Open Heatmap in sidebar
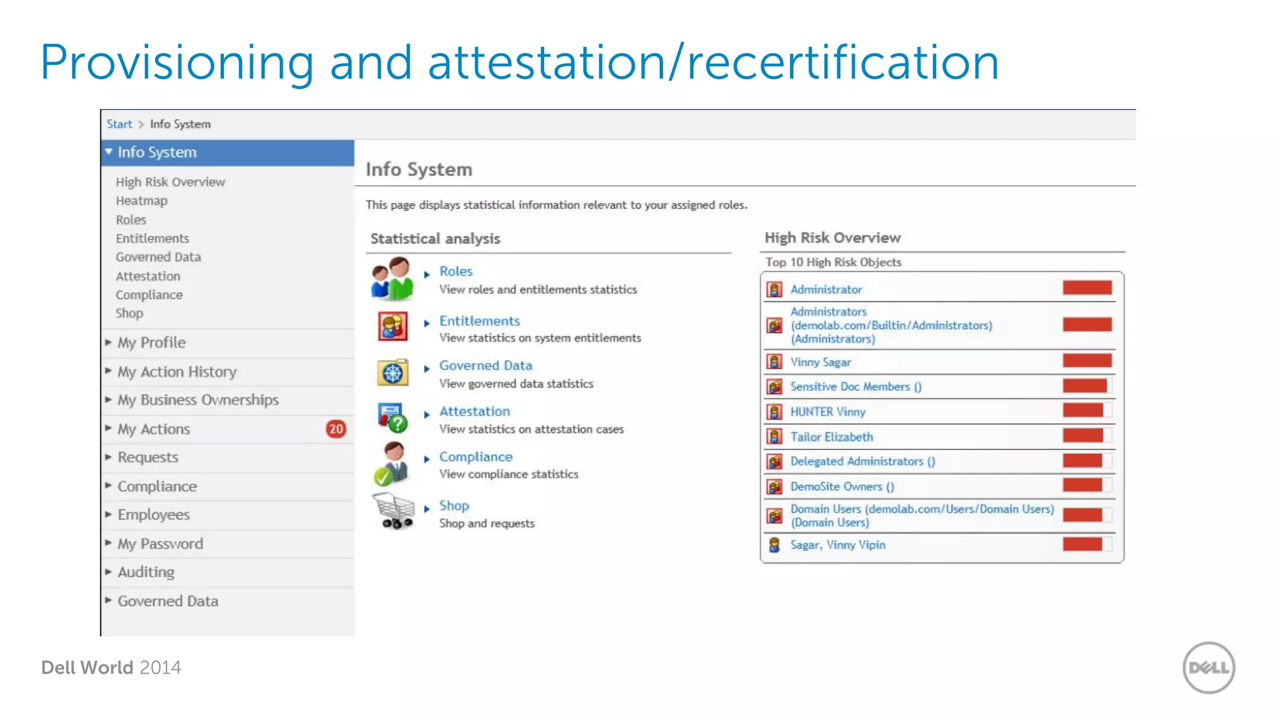Viewport: 1278px width, 718px height. pyautogui.click(x=142, y=201)
